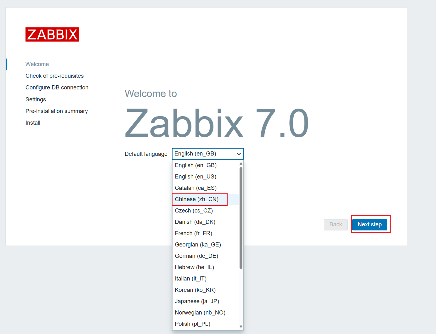Choose Chinese (zh_CN) language option
The image size is (436, 334).
tap(205, 199)
